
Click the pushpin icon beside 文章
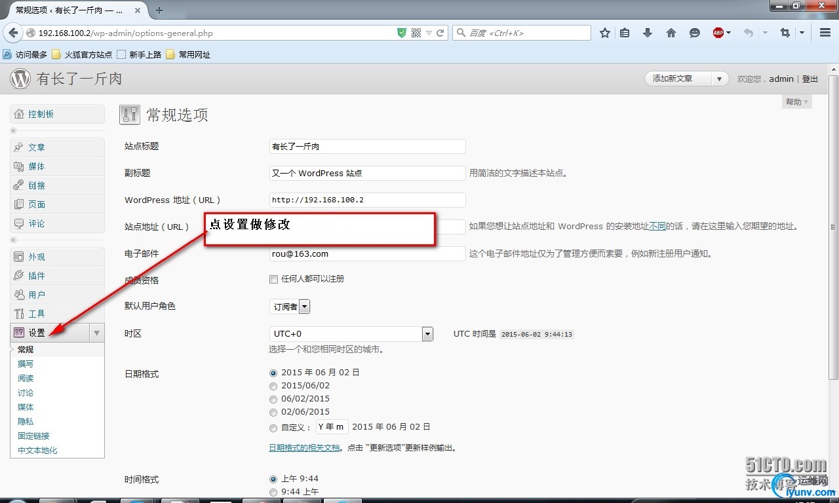click(19, 147)
